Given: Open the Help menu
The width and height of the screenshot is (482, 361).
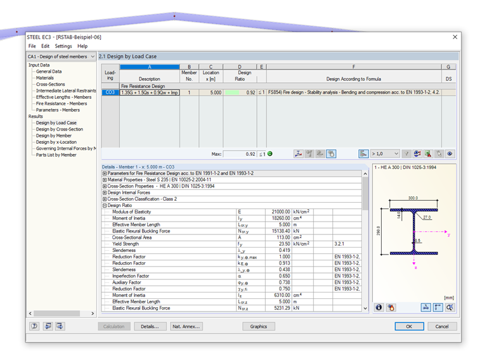Looking at the screenshot, I should (82, 46).
